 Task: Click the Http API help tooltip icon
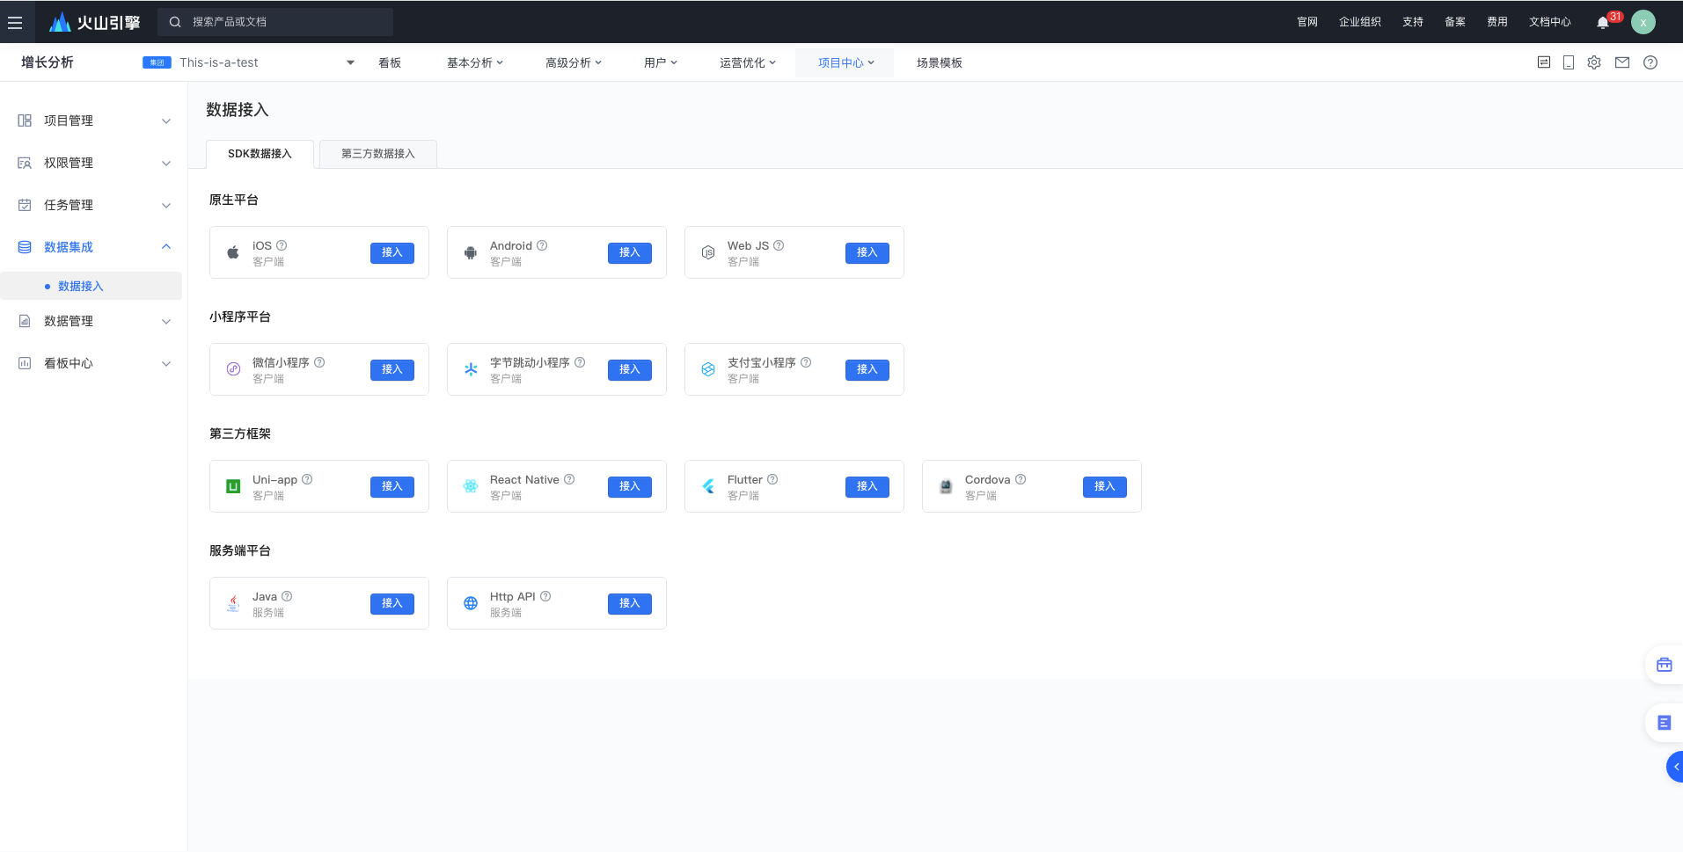click(545, 596)
